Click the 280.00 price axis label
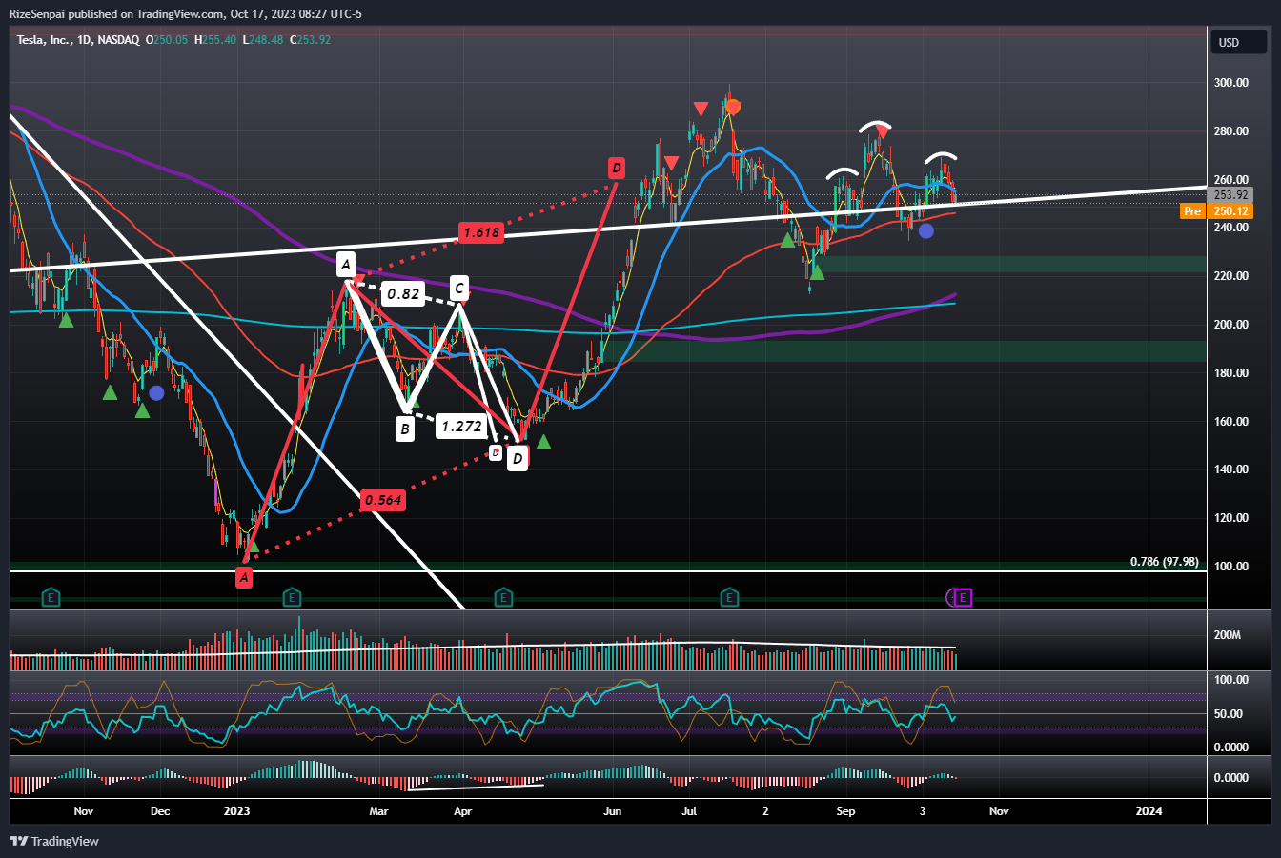1281x858 pixels. [x=1231, y=131]
